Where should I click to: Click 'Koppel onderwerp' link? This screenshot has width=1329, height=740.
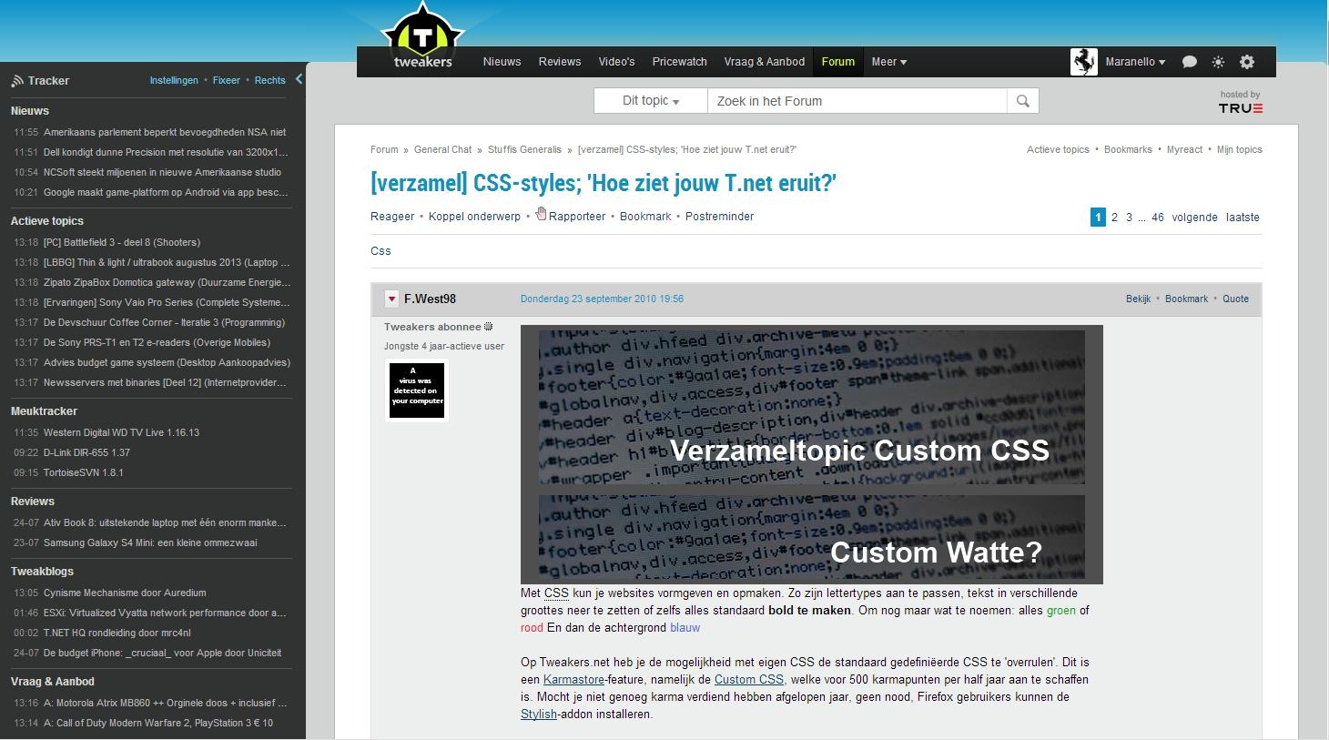[x=474, y=217]
